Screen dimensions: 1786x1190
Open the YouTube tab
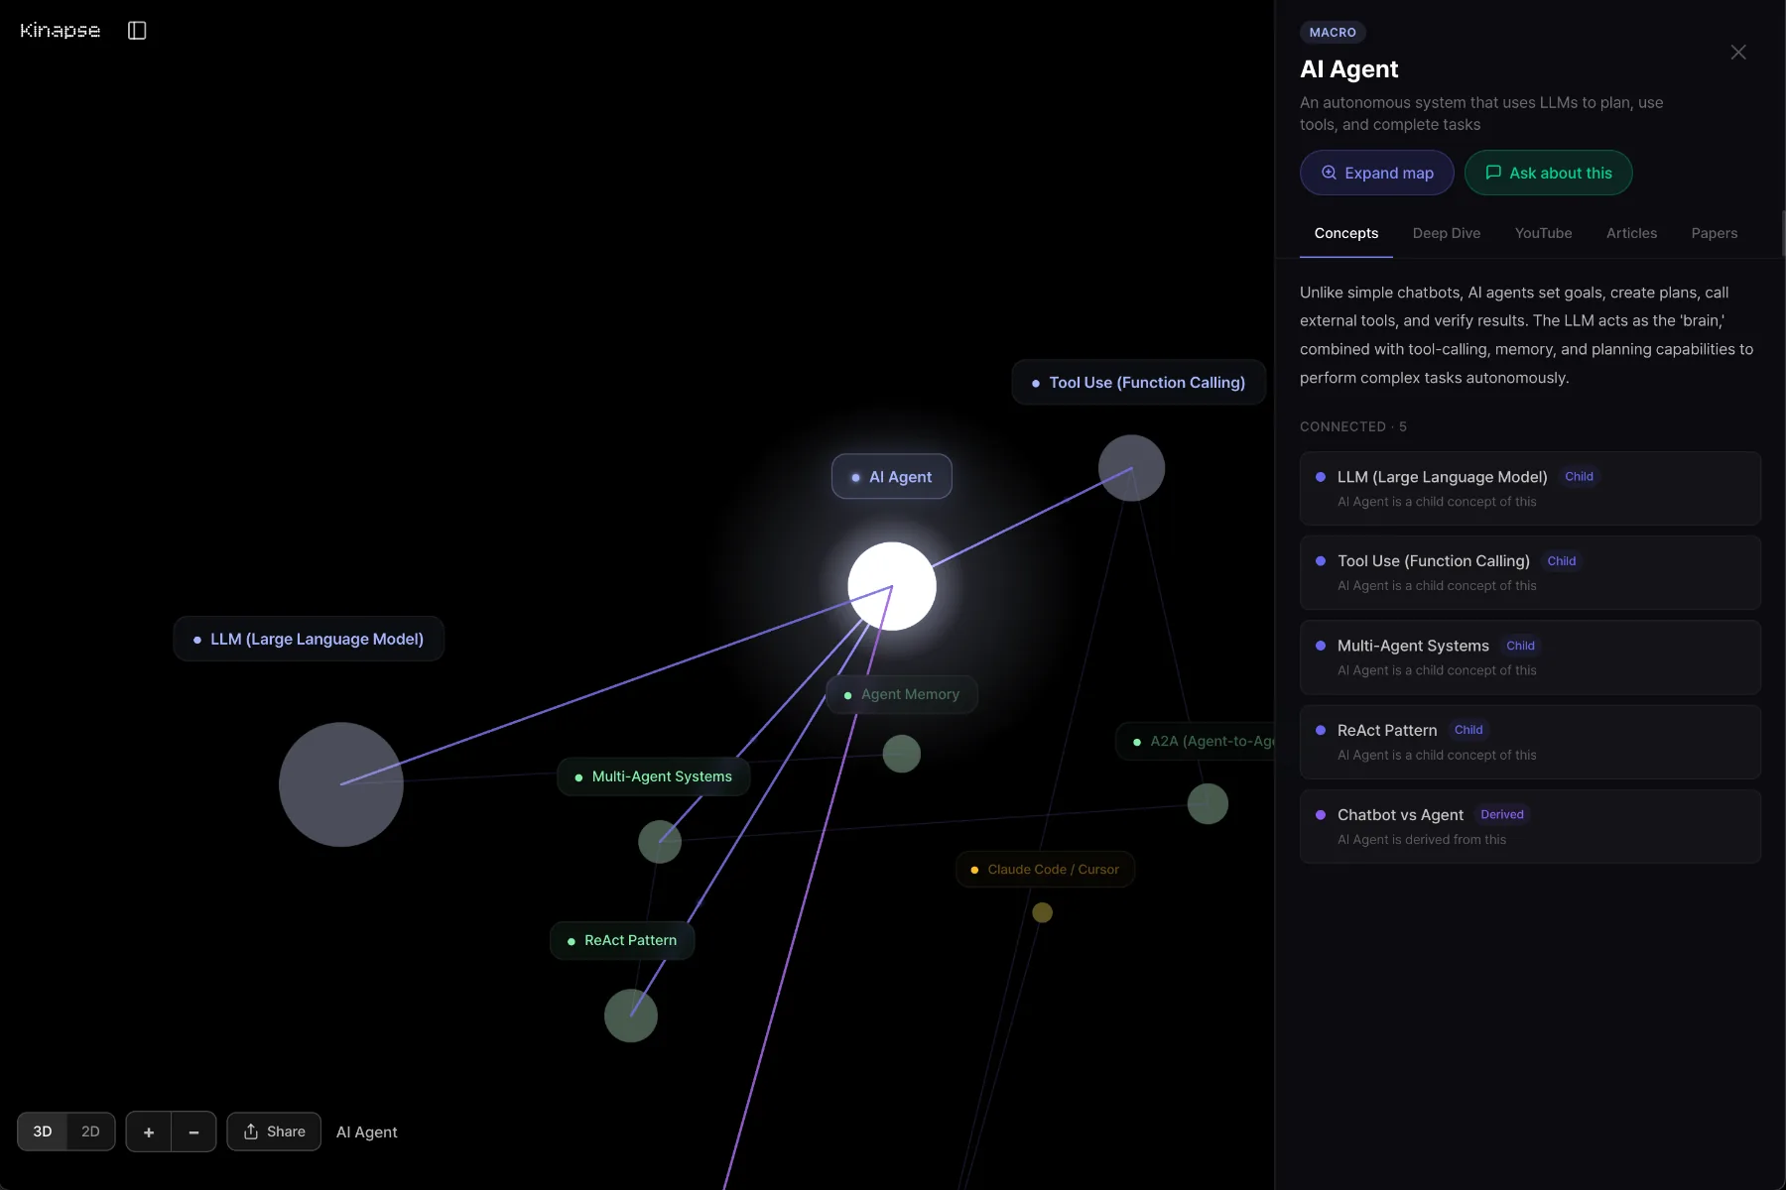(1543, 233)
